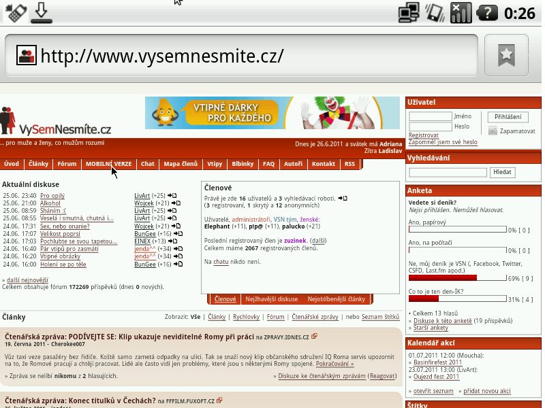This screenshot has width=545, height=408.
Task: Click the site favicon in the address bar
Action: click(x=27, y=55)
